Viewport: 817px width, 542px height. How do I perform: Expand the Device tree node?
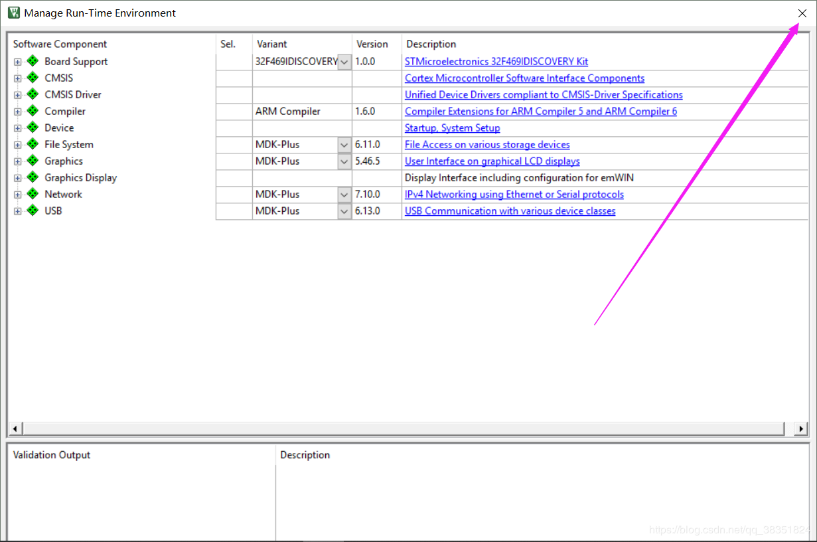coord(17,128)
